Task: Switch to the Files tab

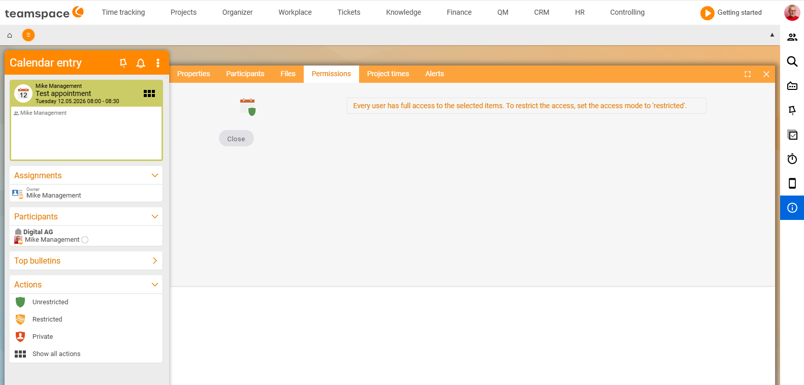Action: coord(288,74)
